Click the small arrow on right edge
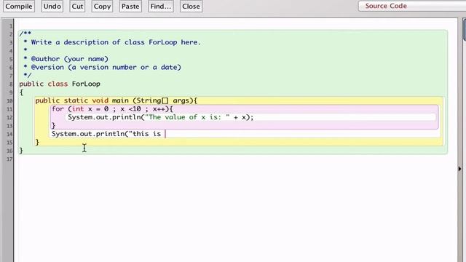The image size is (466, 262). coord(459,169)
